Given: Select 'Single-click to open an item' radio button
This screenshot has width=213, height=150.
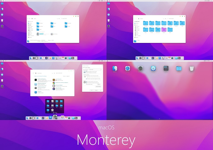Looking at the screenshot, I should tap(86, 76).
